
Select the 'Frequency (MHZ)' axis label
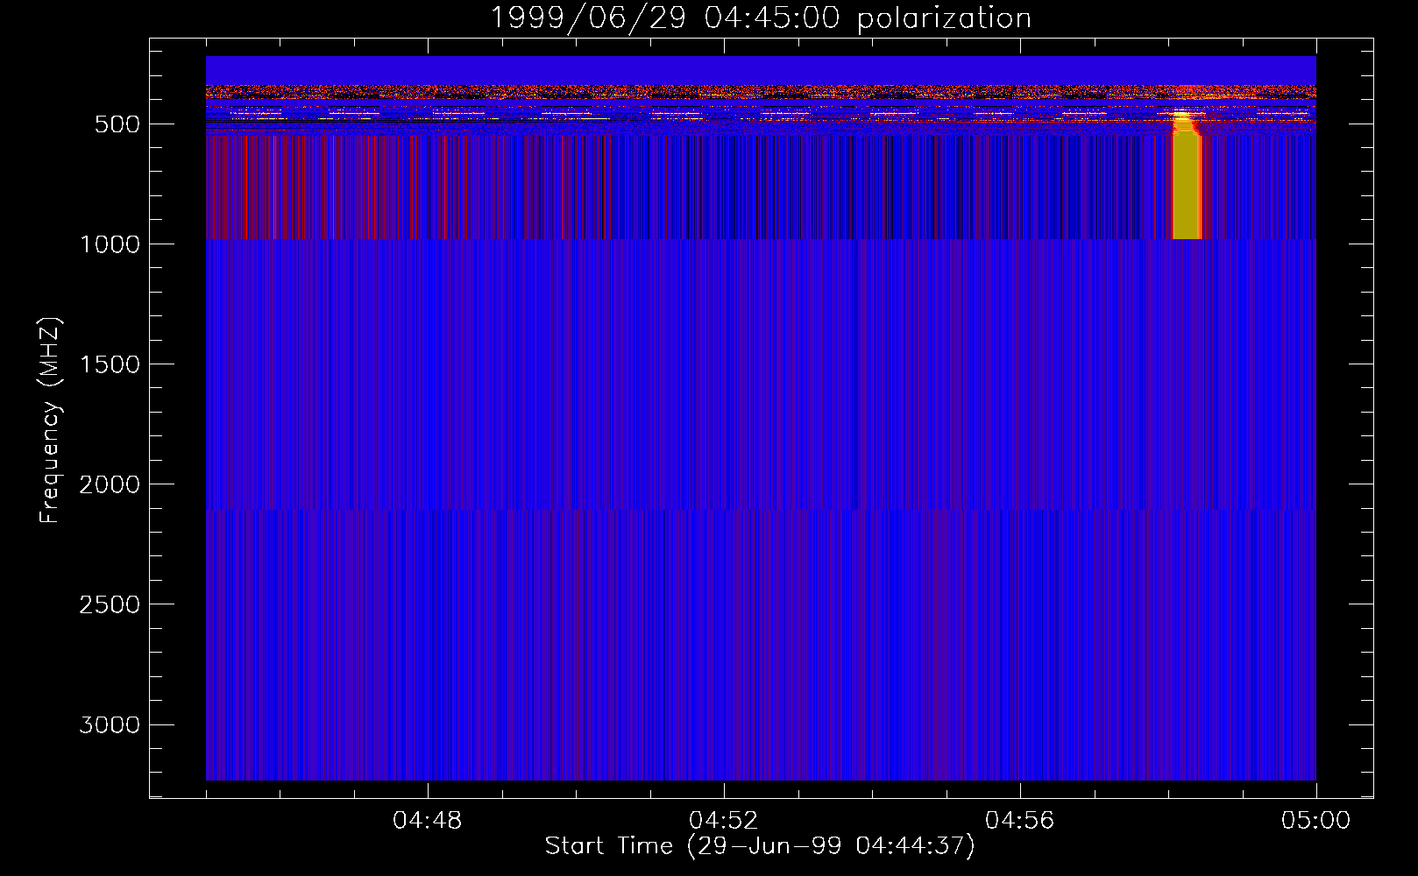click(x=50, y=421)
